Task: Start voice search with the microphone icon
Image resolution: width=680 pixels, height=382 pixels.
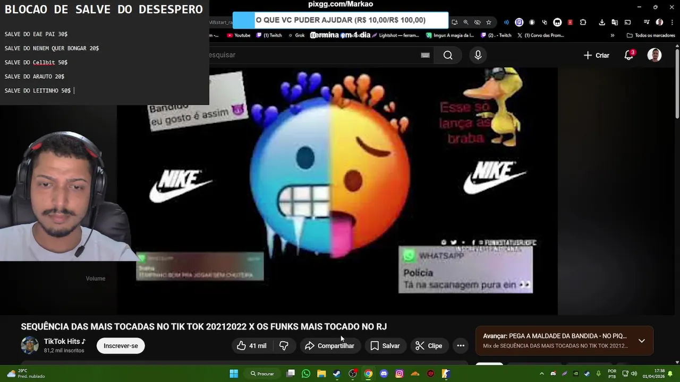Action: (478, 55)
